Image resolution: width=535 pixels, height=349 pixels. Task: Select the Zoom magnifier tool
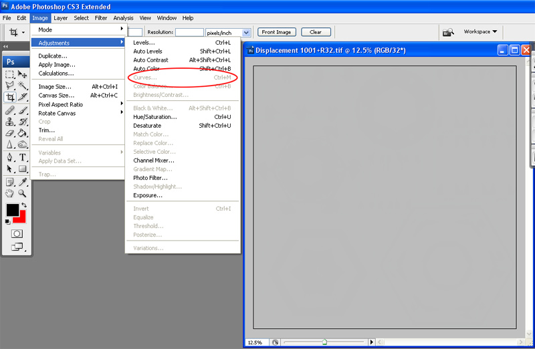pos(23,193)
